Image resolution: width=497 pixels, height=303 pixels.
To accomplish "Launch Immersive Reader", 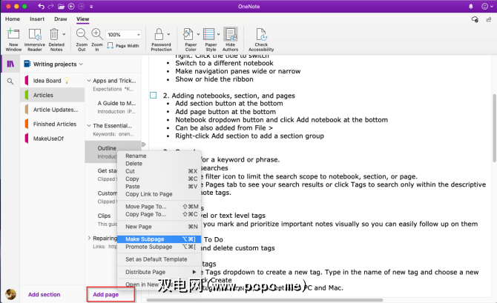I will click(35, 38).
